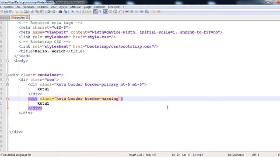Toggle the Function List icon
This screenshot has width=280, height=157.
(x=121, y=12)
